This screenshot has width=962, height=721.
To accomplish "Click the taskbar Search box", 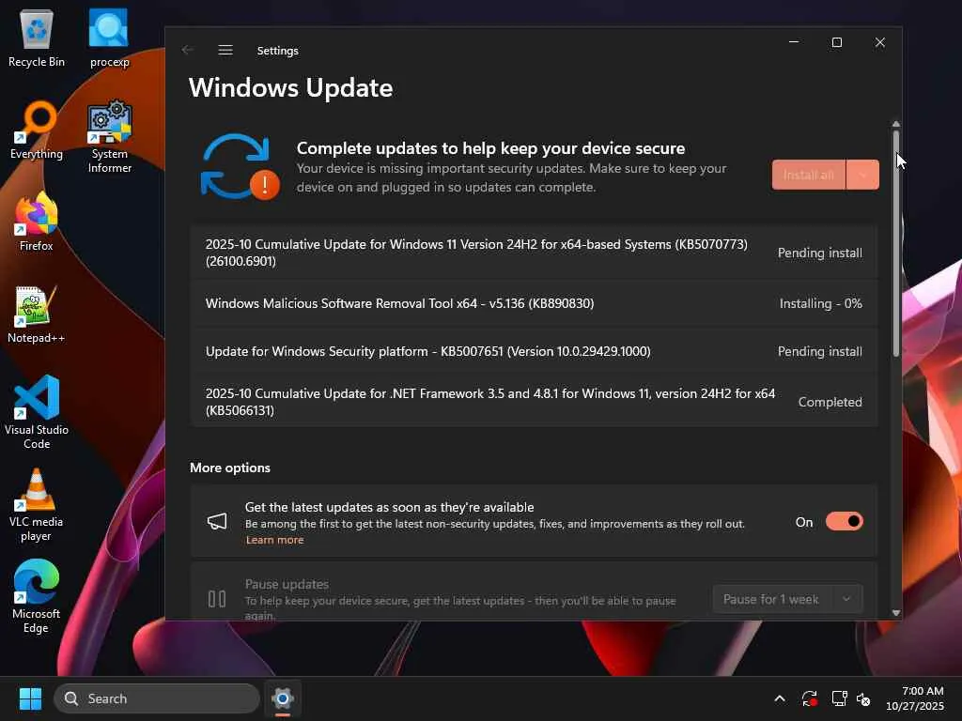I will (x=157, y=698).
